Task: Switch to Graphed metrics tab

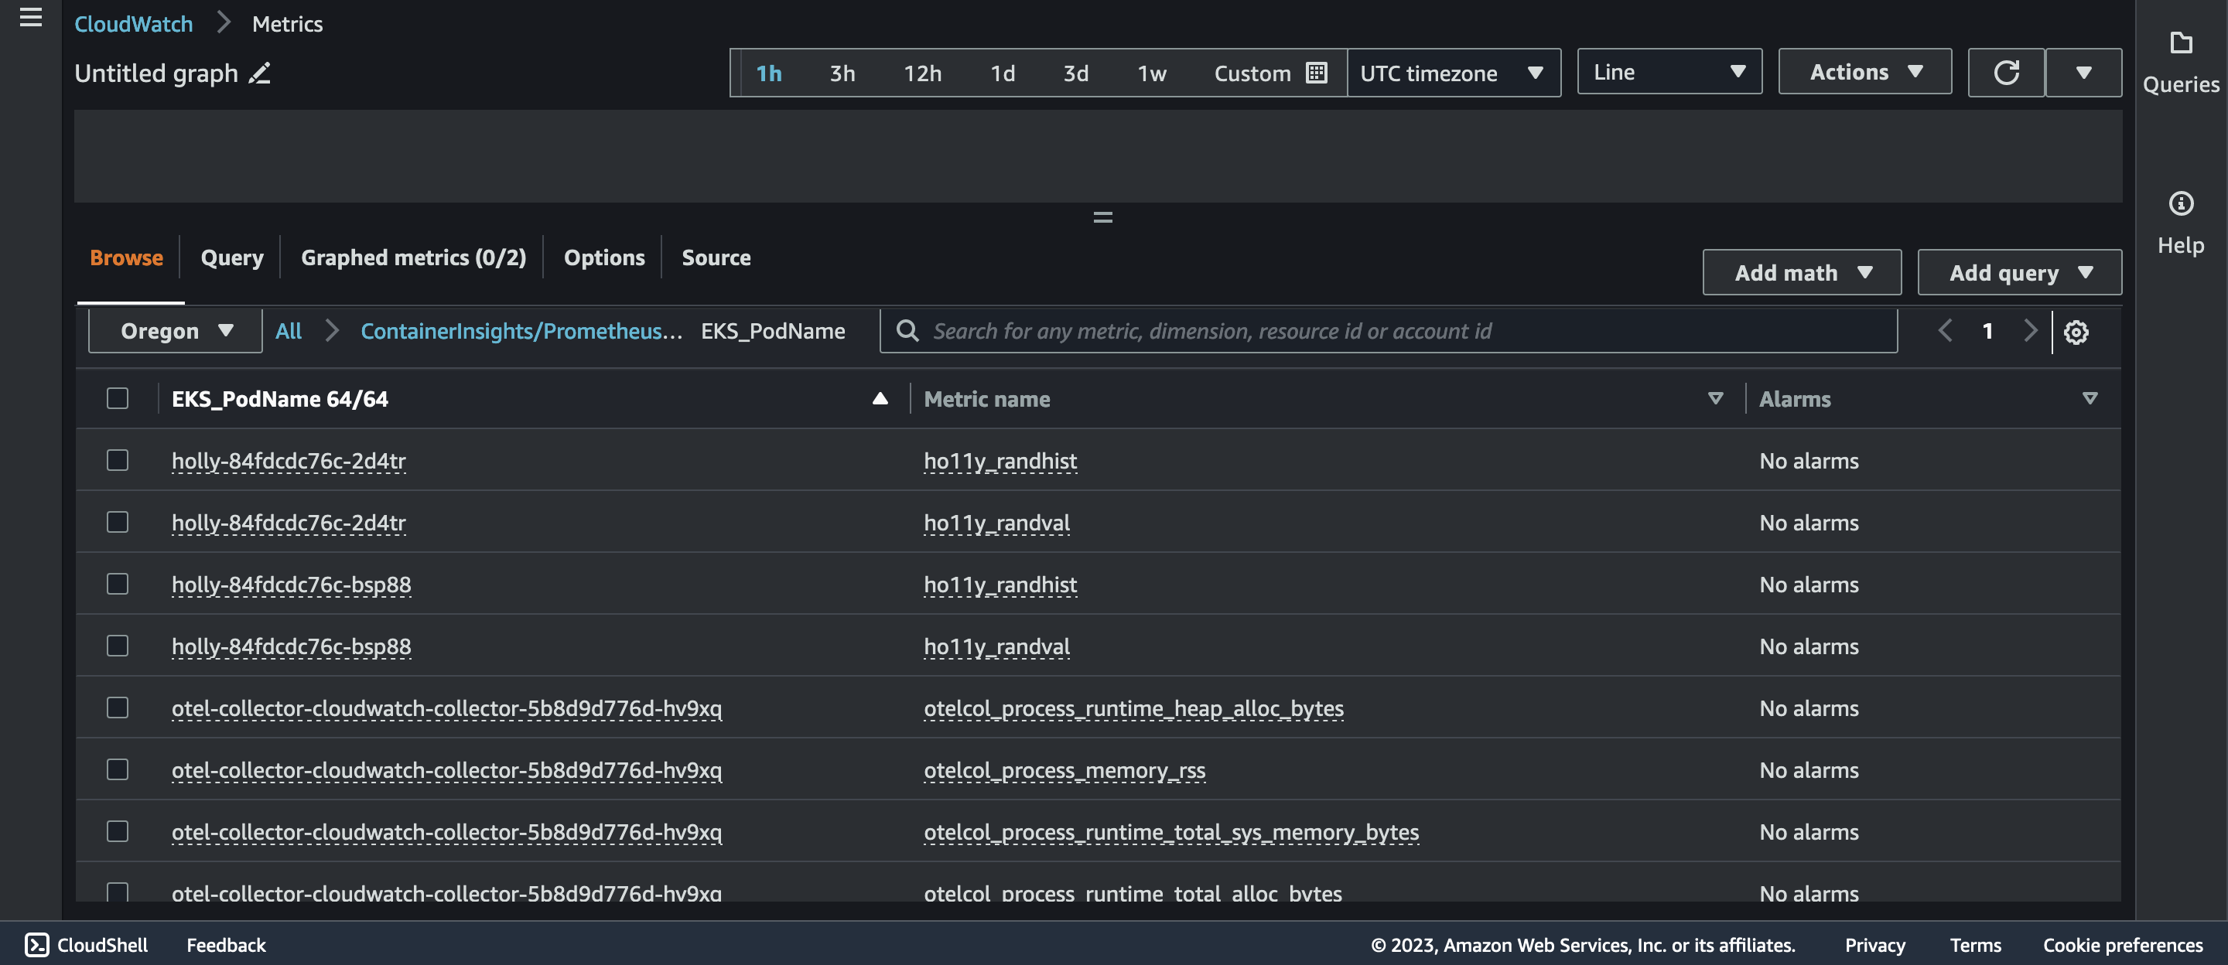Action: [412, 257]
